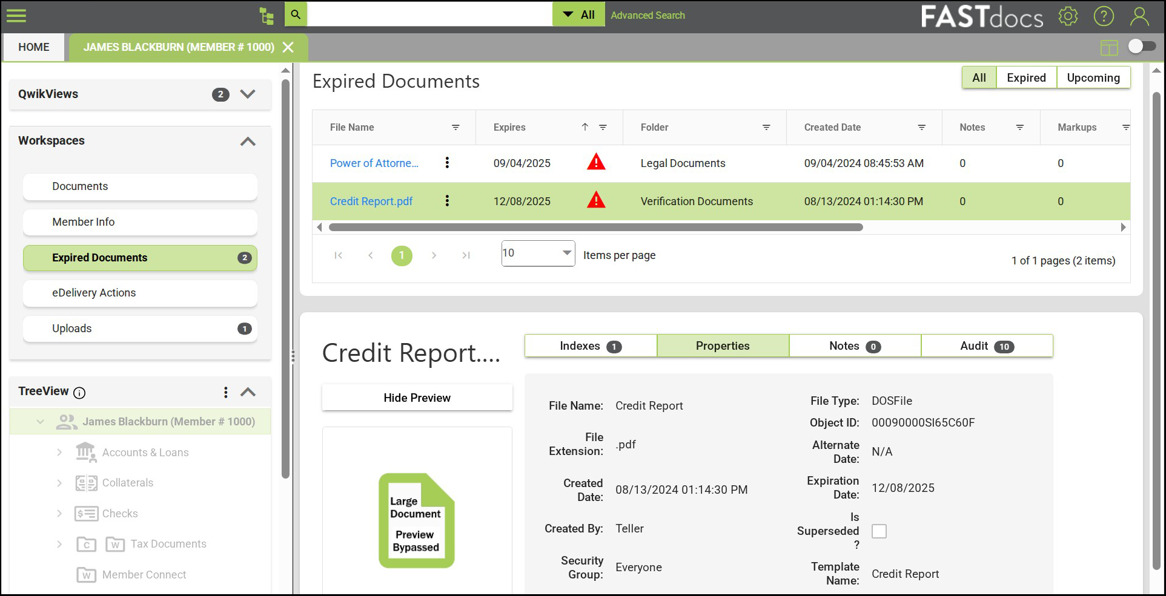Click the table horizontal scrollbar
Image resolution: width=1166 pixels, height=596 pixels.
coord(595,228)
